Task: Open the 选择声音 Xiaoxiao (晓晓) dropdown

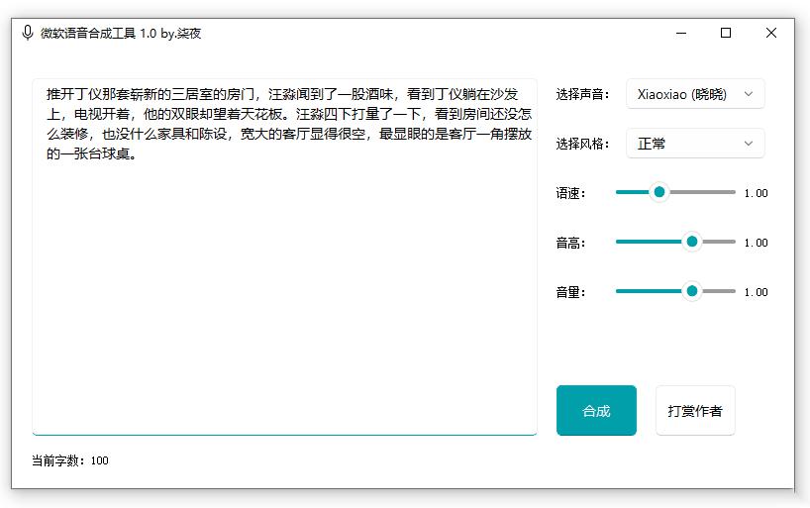Action: (x=694, y=94)
